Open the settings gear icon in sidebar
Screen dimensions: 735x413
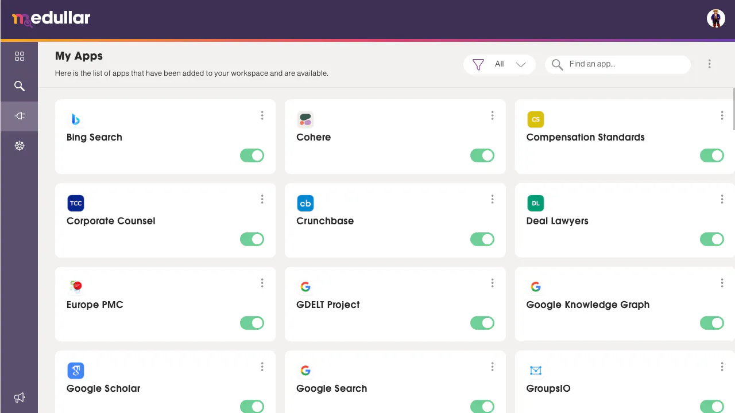point(20,146)
